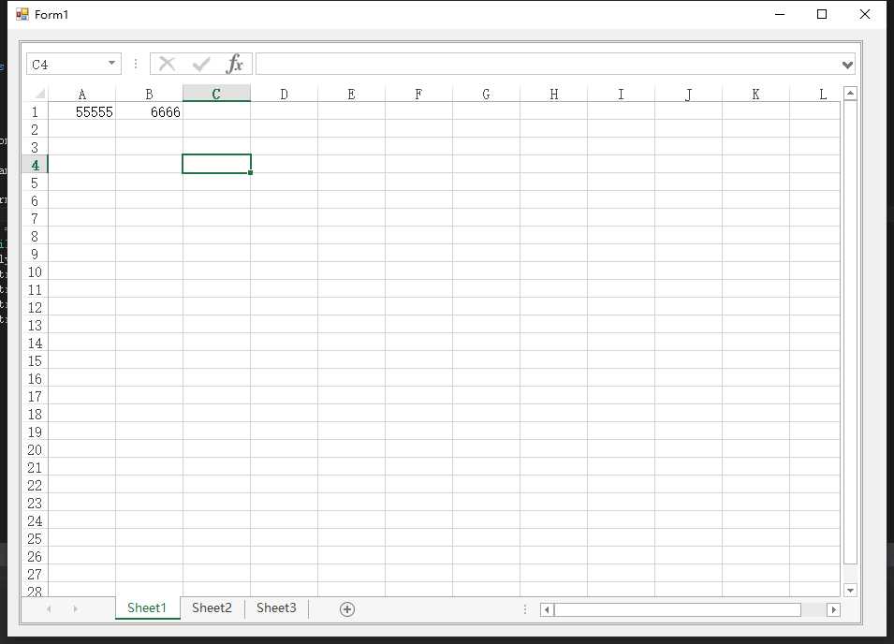The image size is (894, 644).
Task: Click horizontal scrollbar right arrow
Action: pos(833,609)
